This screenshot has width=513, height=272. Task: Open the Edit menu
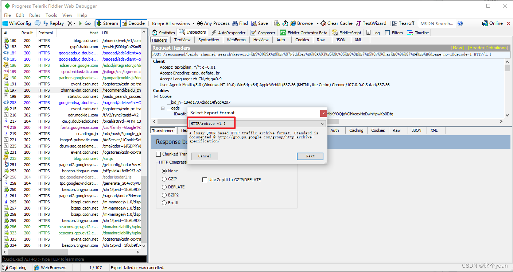pos(20,15)
